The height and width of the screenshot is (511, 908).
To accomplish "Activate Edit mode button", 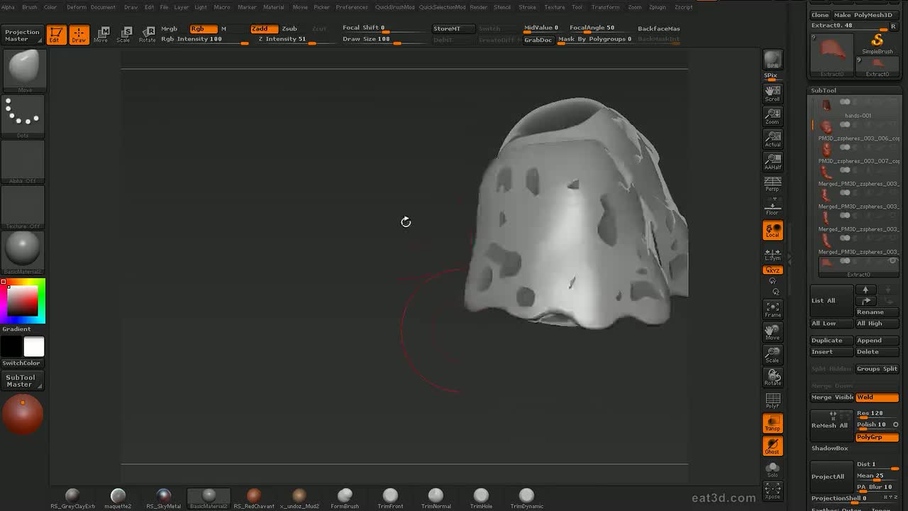I will pos(56,34).
